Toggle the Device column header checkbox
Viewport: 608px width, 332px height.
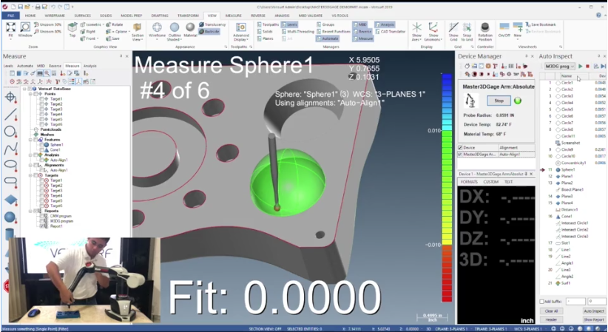pos(460,147)
